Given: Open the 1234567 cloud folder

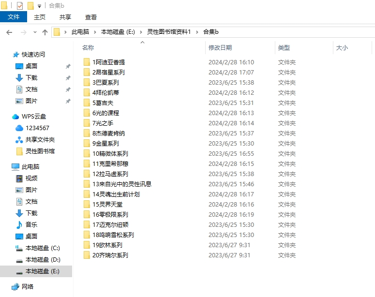Looking at the screenshot, I should pyautogui.click(x=37, y=128).
